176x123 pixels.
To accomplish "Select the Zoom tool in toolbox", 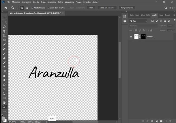I will pos(4,107).
